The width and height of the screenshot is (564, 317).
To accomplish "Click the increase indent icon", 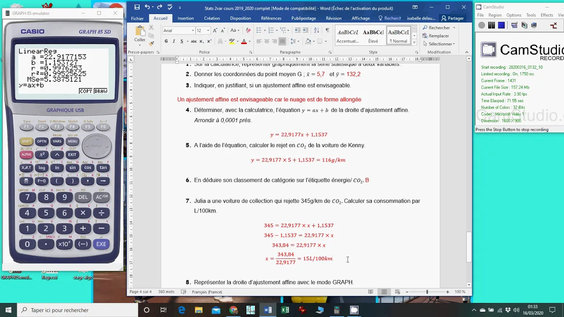I will (x=305, y=30).
